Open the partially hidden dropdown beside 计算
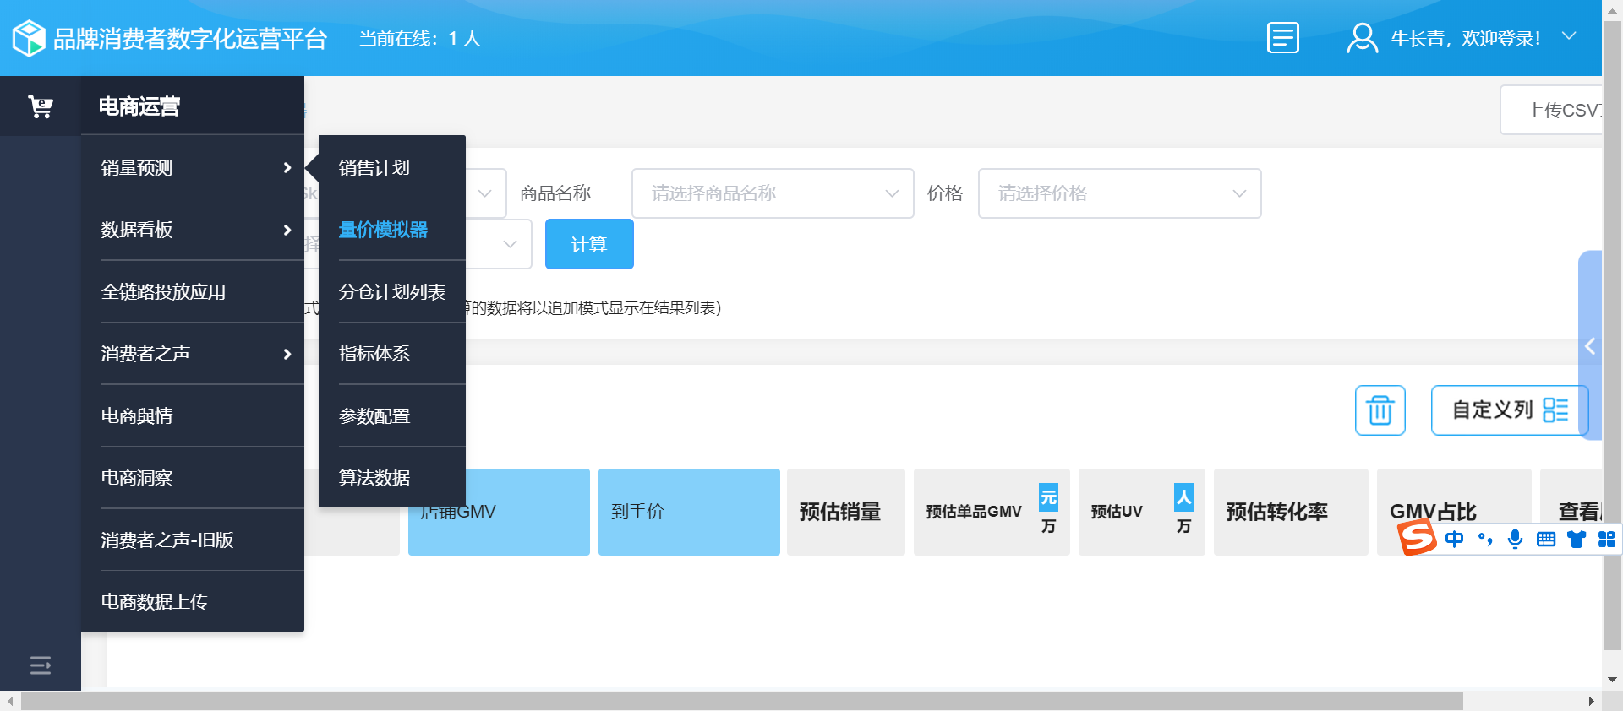The height and width of the screenshot is (711, 1623). [x=510, y=244]
